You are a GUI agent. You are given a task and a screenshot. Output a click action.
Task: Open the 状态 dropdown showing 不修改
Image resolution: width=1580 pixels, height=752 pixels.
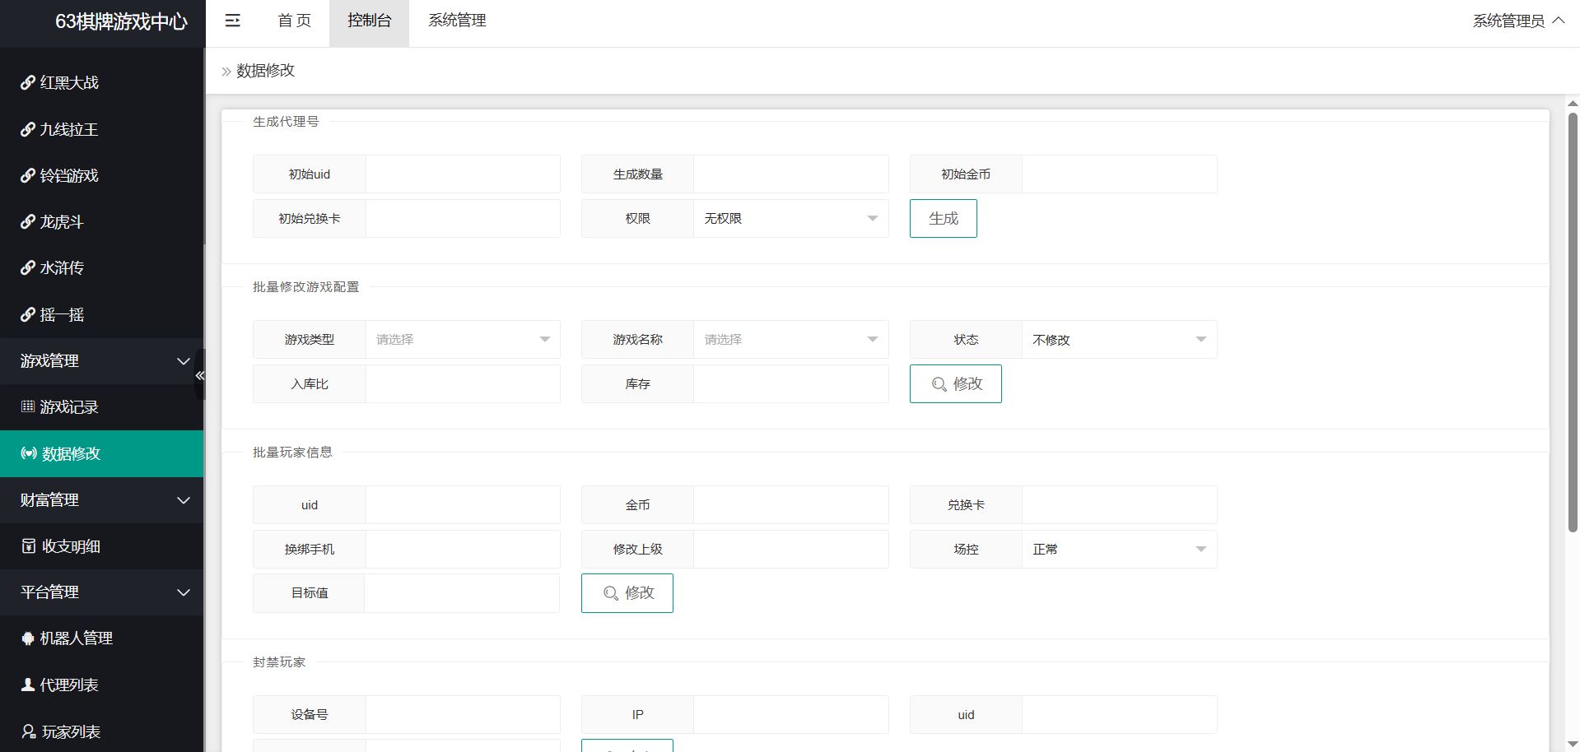pos(1119,340)
